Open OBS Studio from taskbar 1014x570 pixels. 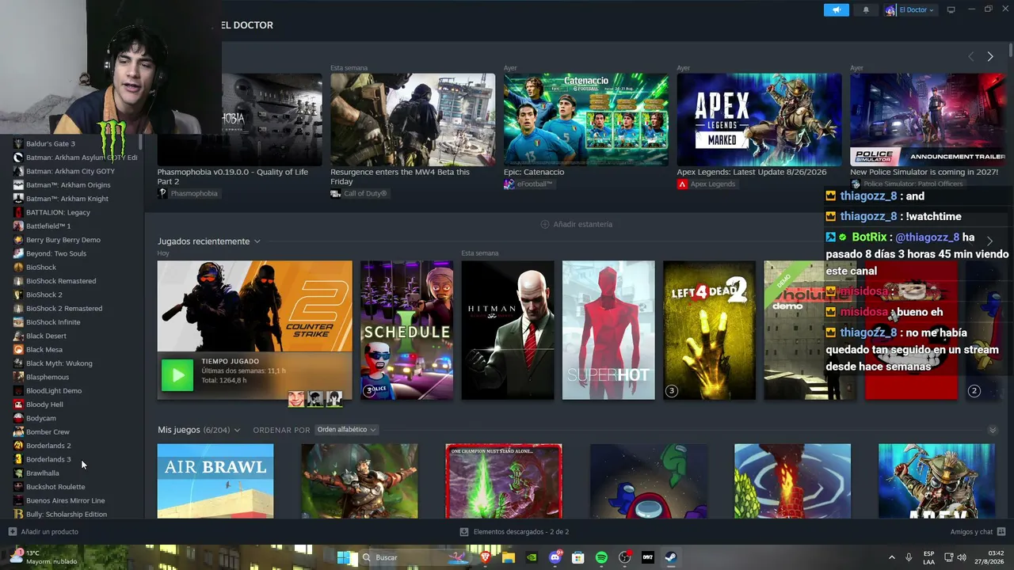pyautogui.click(x=624, y=557)
